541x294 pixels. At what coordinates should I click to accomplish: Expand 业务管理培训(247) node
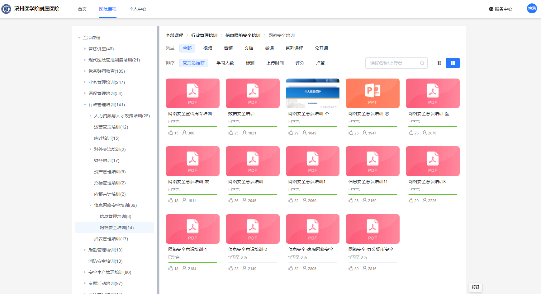click(x=85, y=82)
